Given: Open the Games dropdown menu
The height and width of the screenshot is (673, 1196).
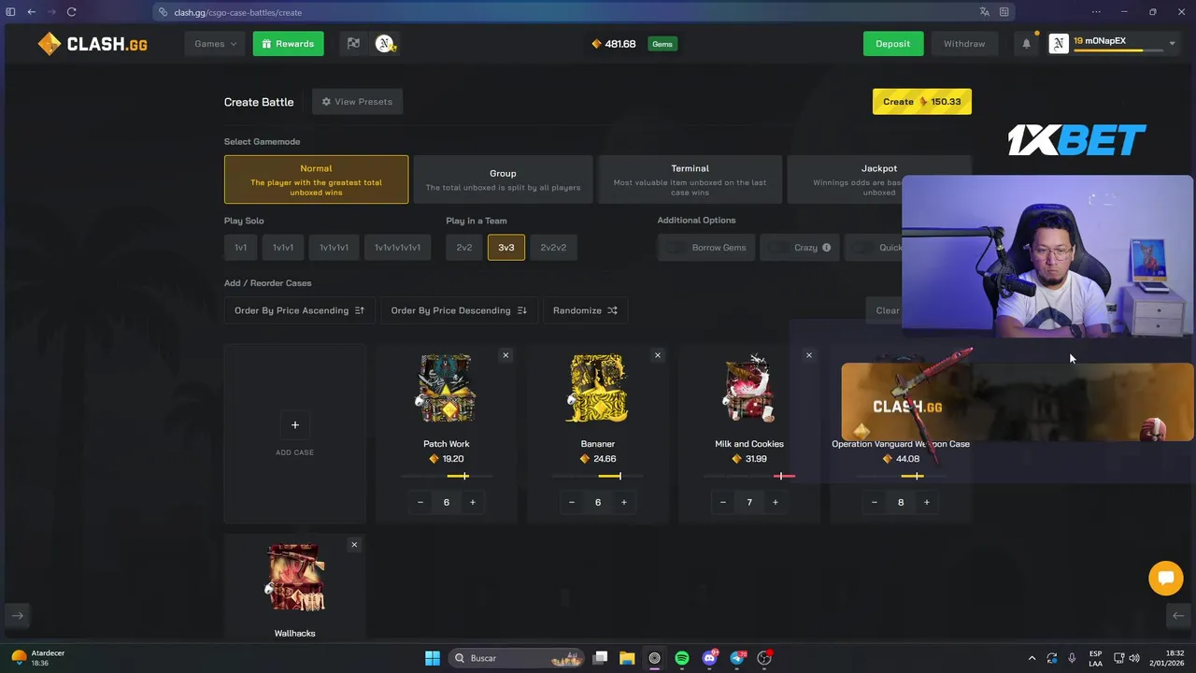Looking at the screenshot, I should pos(216,44).
